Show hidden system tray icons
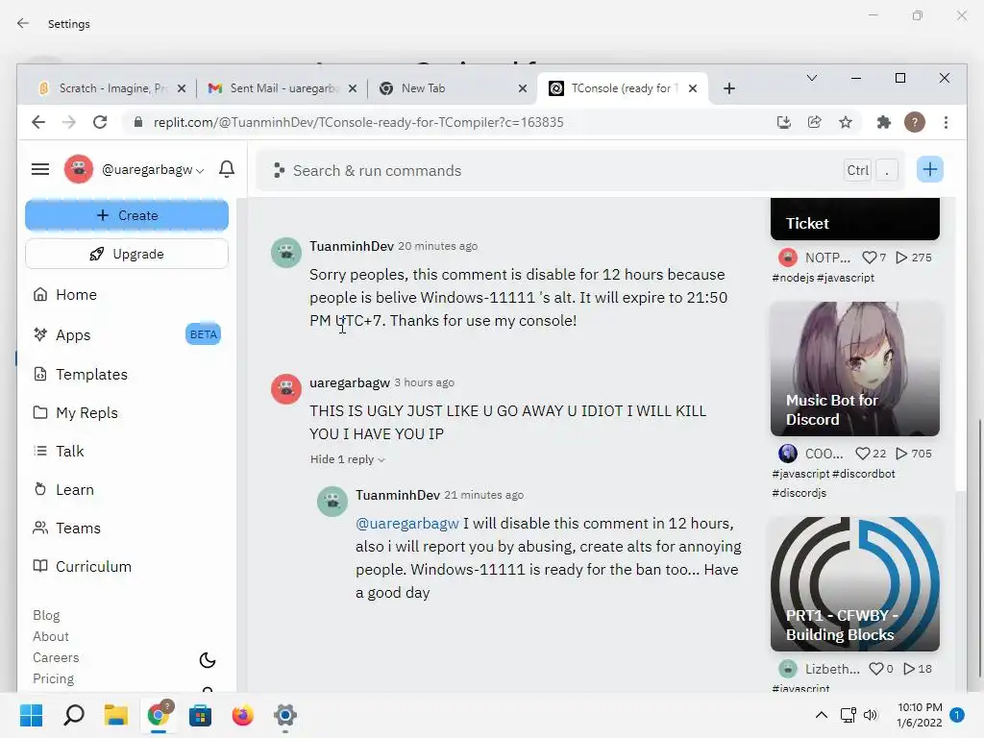Image resolution: width=984 pixels, height=738 pixels. pyautogui.click(x=821, y=715)
